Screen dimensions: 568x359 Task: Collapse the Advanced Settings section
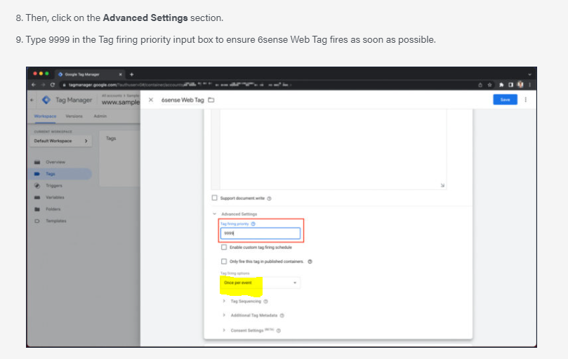coord(214,214)
